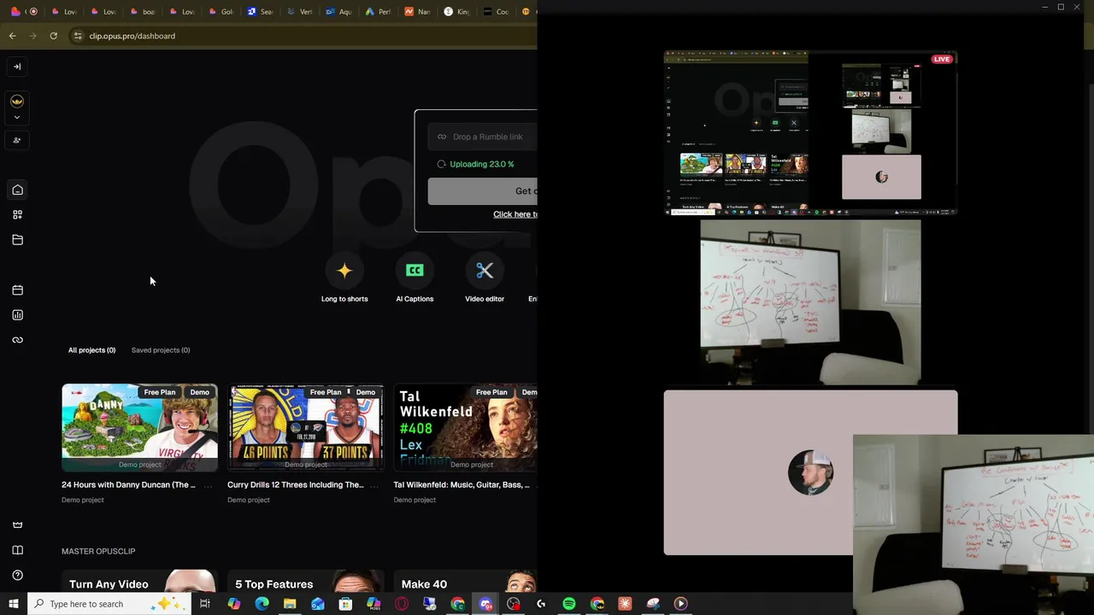This screenshot has height=615, width=1094.
Task: Open the Danny Duncan demo project thumbnail
Action: click(x=139, y=428)
